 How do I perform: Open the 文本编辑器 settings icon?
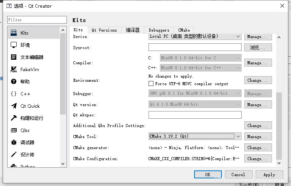14,57
